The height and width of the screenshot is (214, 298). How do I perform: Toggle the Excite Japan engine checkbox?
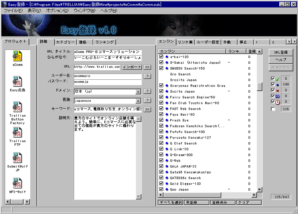tap(161, 91)
